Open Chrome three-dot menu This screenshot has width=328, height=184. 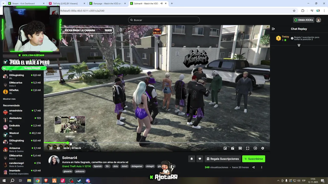324,11
